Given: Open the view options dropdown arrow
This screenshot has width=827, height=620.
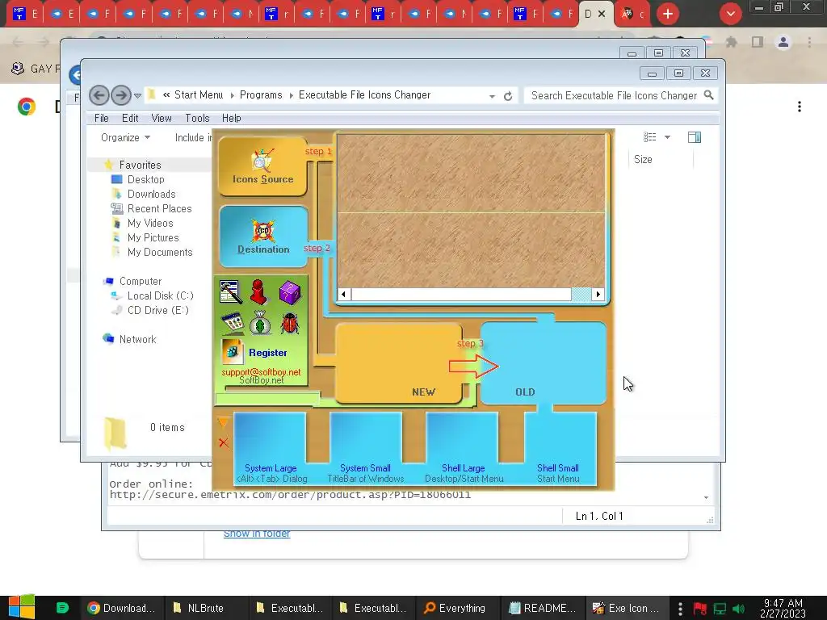Looking at the screenshot, I should tap(667, 137).
